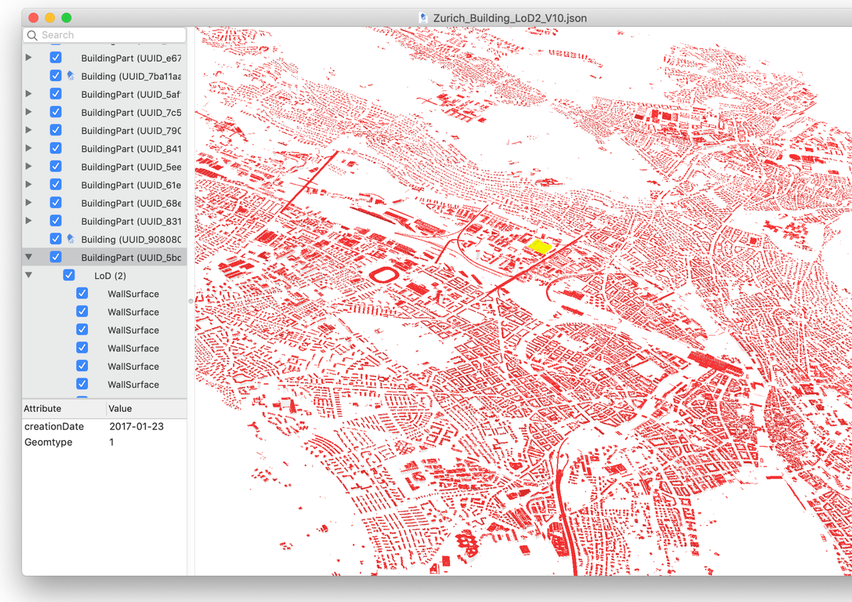Click the 2017-01-23 value cell

(136, 427)
